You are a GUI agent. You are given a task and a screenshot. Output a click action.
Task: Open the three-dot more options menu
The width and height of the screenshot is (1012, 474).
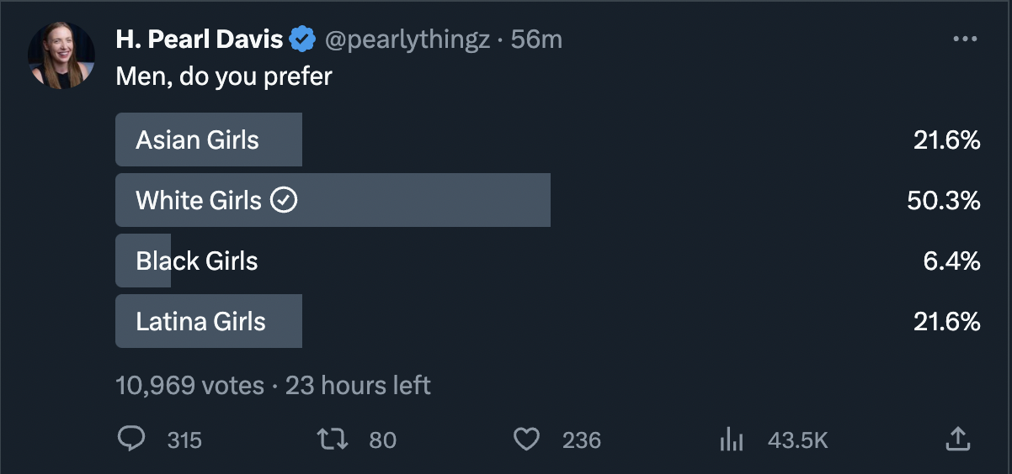coord(965,39)
